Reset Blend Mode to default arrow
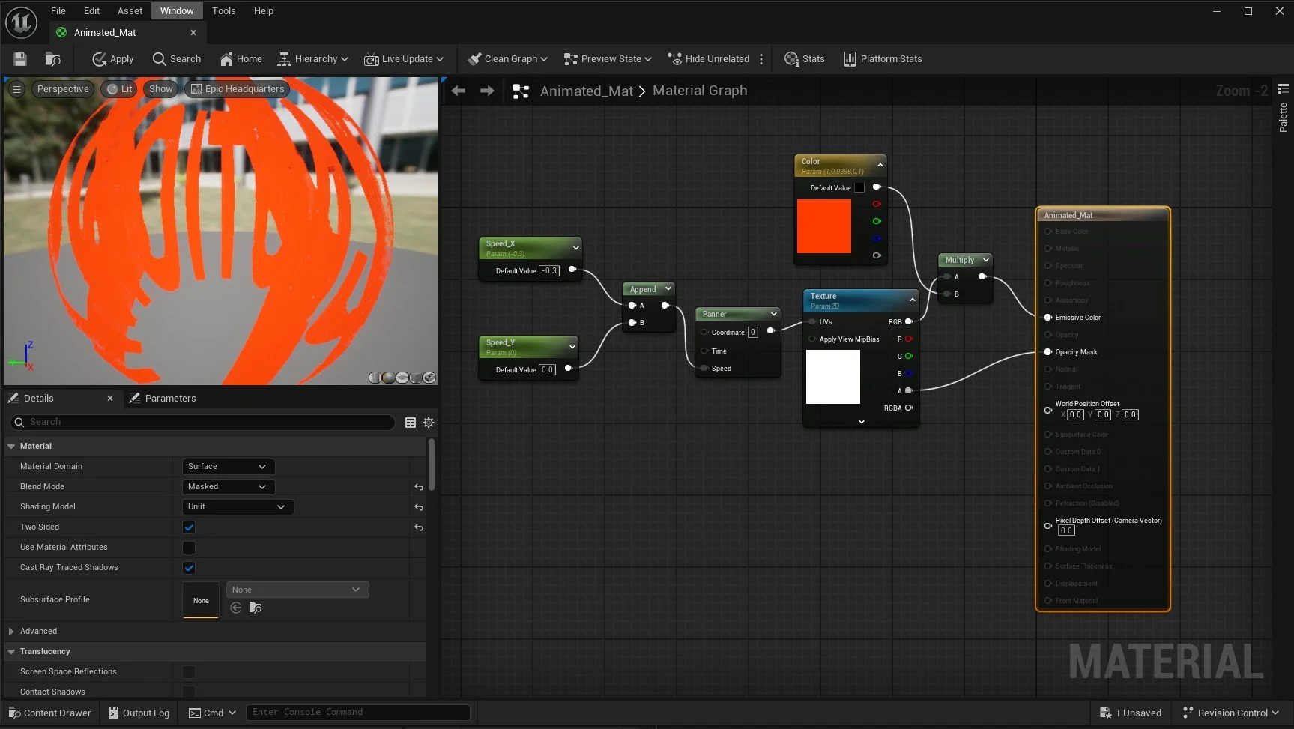The height and width of the screenshot is (729, 1294). pos(419,487)
